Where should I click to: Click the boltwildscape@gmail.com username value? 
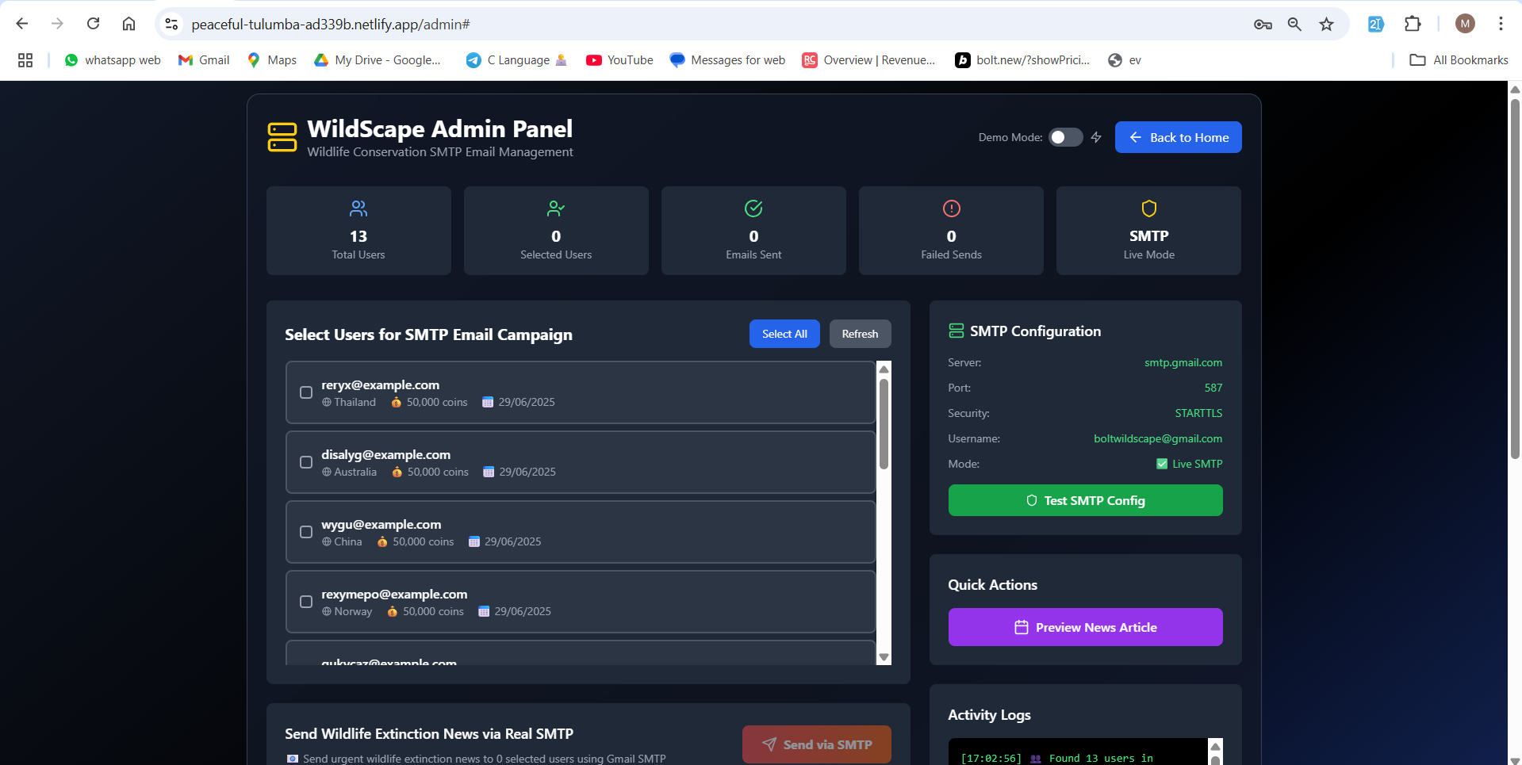(x=1157, y=439)
